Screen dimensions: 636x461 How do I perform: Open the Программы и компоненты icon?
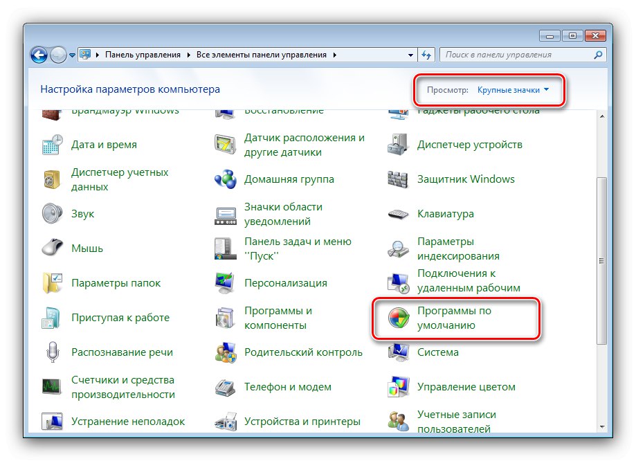click(225, 318)
